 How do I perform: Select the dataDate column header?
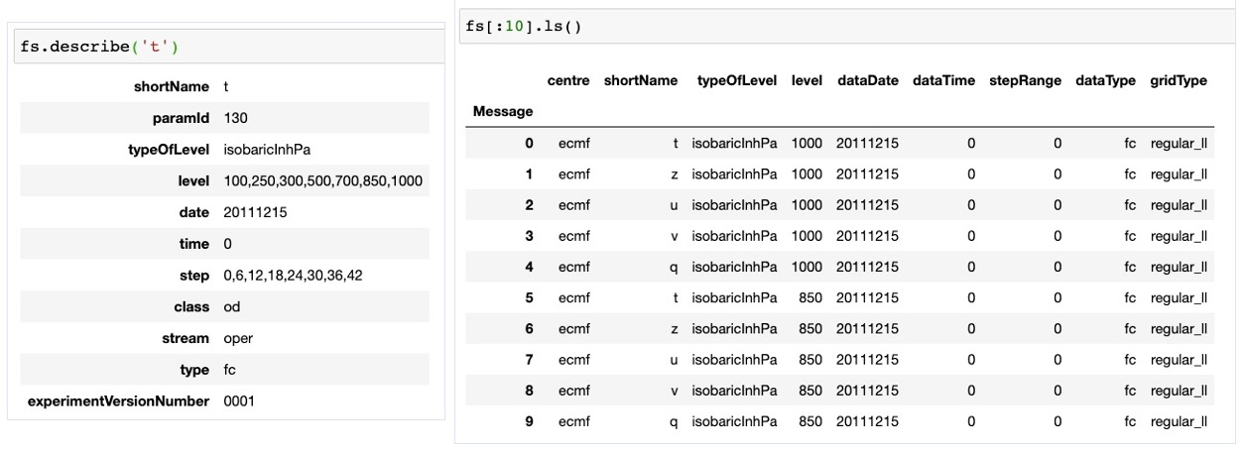pos(869,80)
